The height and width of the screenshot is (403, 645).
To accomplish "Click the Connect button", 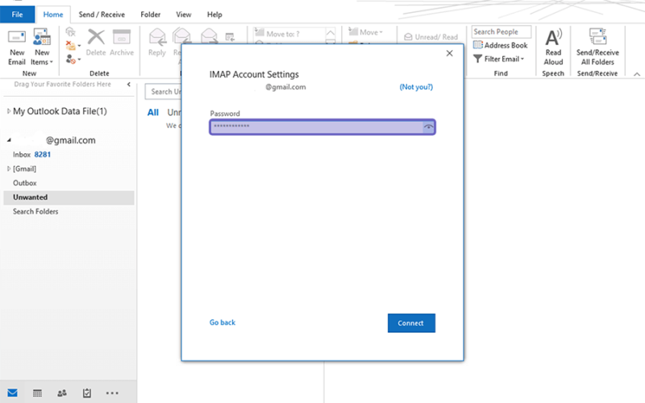I will click(411, 323).
